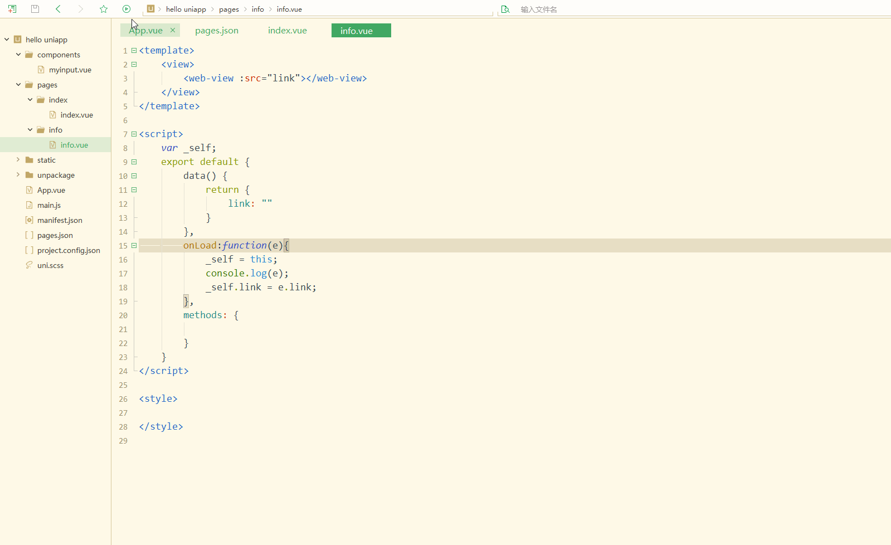Open info.vue in the project tree
This screenshot has height=545, width=891.
pyautogui.click(x=75, y=145)
